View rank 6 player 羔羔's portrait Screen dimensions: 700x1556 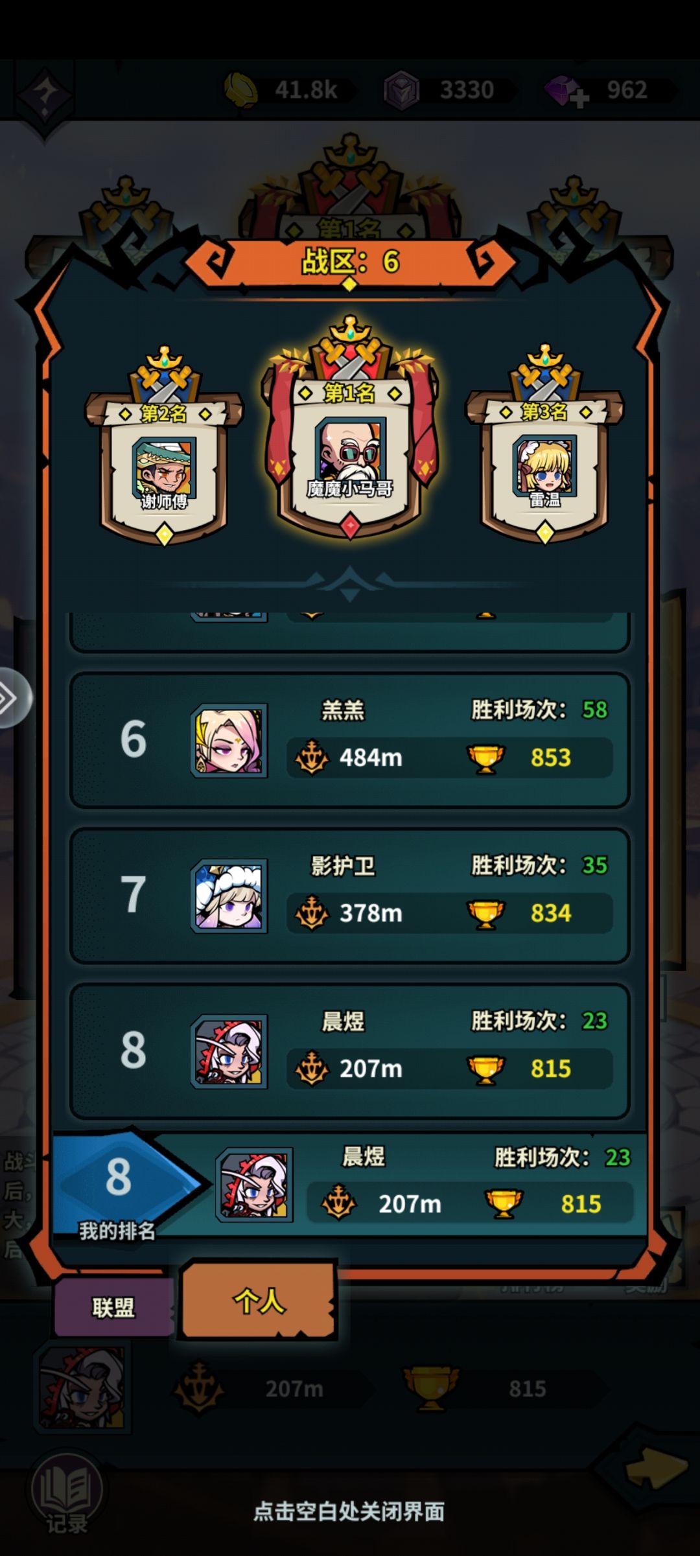click(229, 741)
